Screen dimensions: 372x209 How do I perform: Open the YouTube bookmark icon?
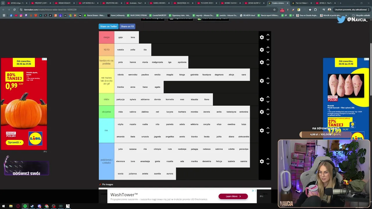16,15
